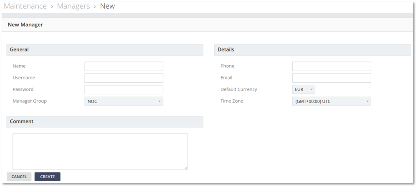The image size is (417, 187).
Task: Click the New breadcrumb item
Action: [107, 6]
